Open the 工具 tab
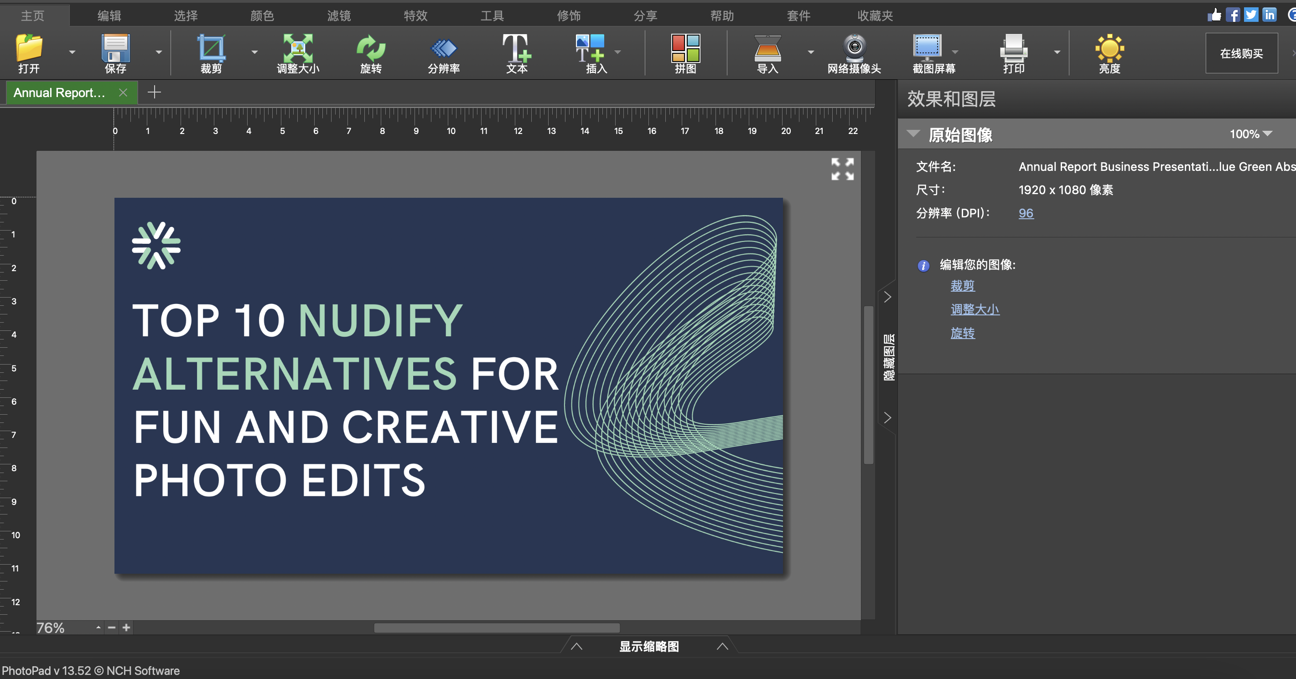This screenshot has height=679, width=1296. [492, 15]
